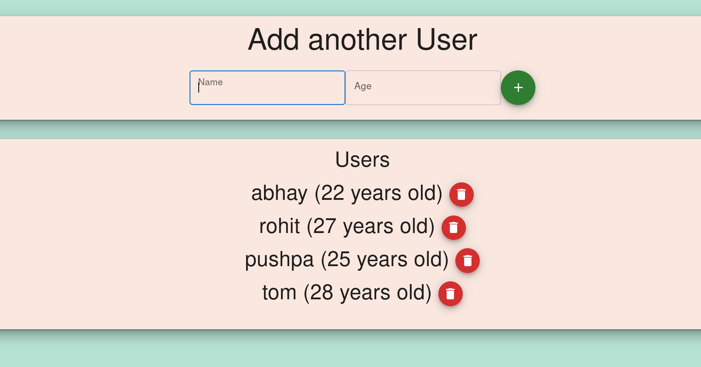Click the green strip above the form card
This screenshot has height=367, width=701.
tap(350, 7)
